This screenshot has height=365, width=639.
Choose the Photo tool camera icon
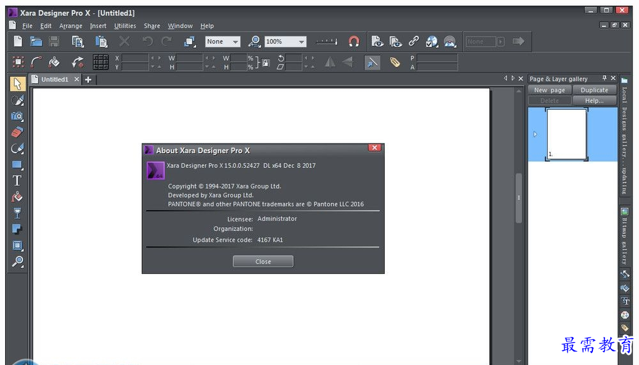click(17, 116)
